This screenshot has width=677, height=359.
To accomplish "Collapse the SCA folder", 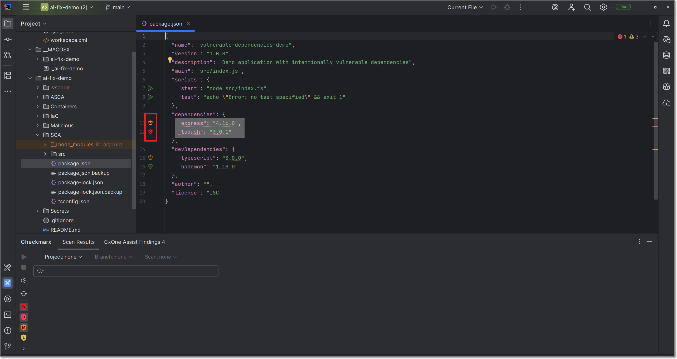I will (x=37, y=135).
